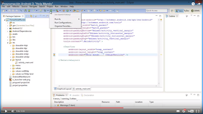The height and width of the screenshot is (114, 203).
Task: Click the Android Lint check icon
Action: [x=34, y=11]
